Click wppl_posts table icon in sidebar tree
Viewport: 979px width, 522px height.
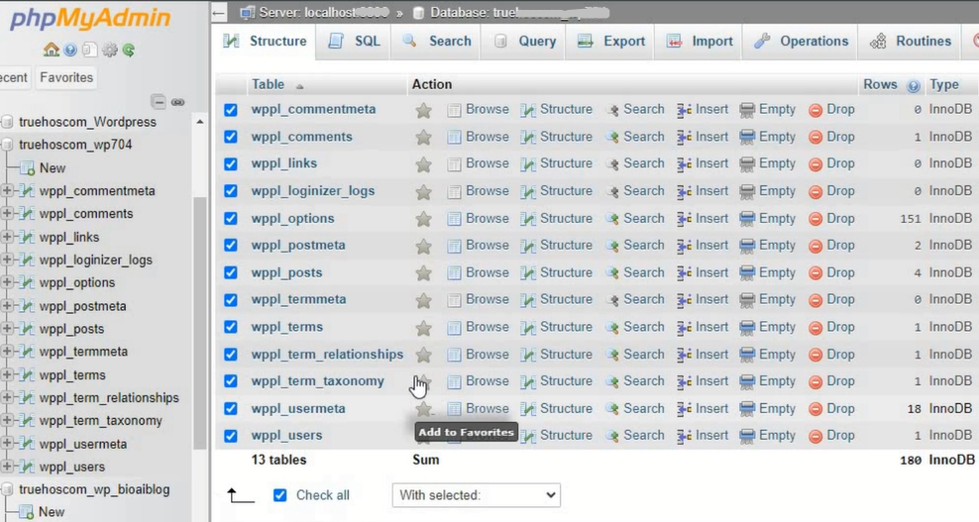click(x=27, y=329)
